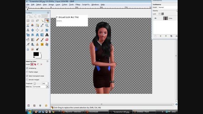Select the Flip tool

point(42,35)
